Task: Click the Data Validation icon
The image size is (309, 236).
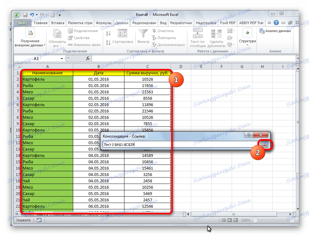Action: 229,31
